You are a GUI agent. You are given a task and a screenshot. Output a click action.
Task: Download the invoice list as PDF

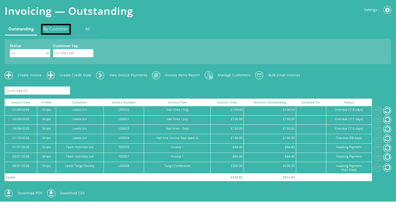(23, 193)
